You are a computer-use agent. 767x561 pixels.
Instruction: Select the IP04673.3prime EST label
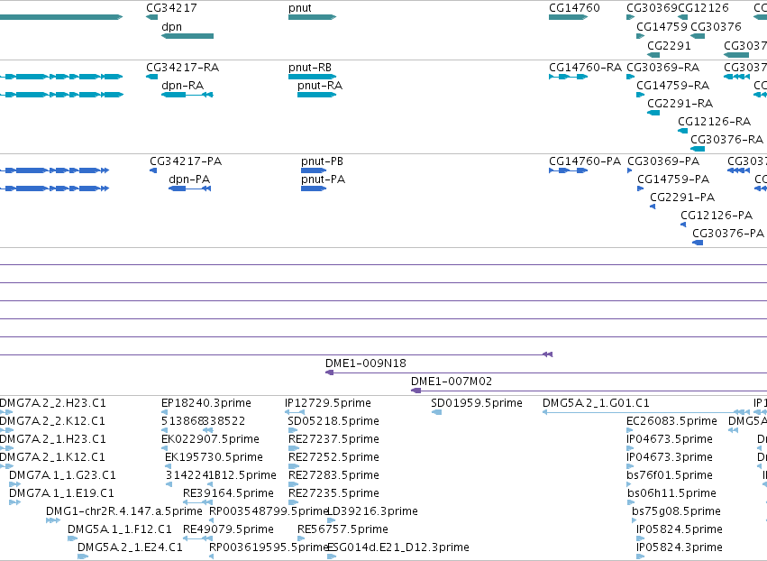670,457
